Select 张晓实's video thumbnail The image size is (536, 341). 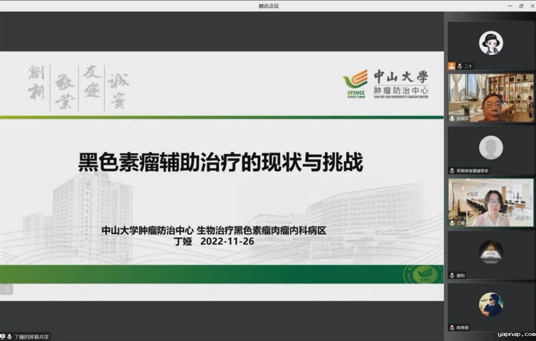(491, 98)
